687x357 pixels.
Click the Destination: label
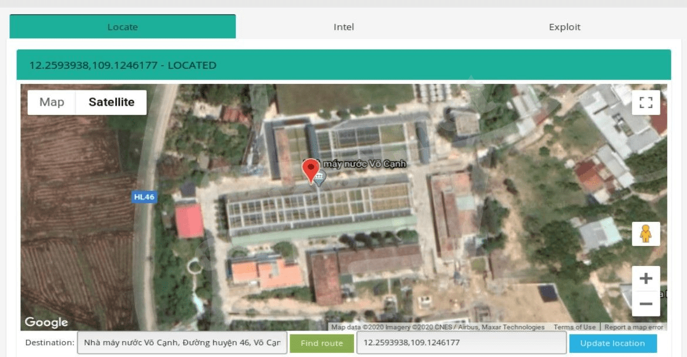click(x=49, y=342)
